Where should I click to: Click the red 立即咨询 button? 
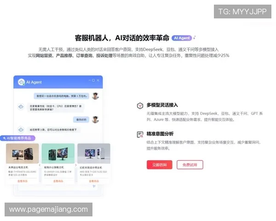point(160,165)
